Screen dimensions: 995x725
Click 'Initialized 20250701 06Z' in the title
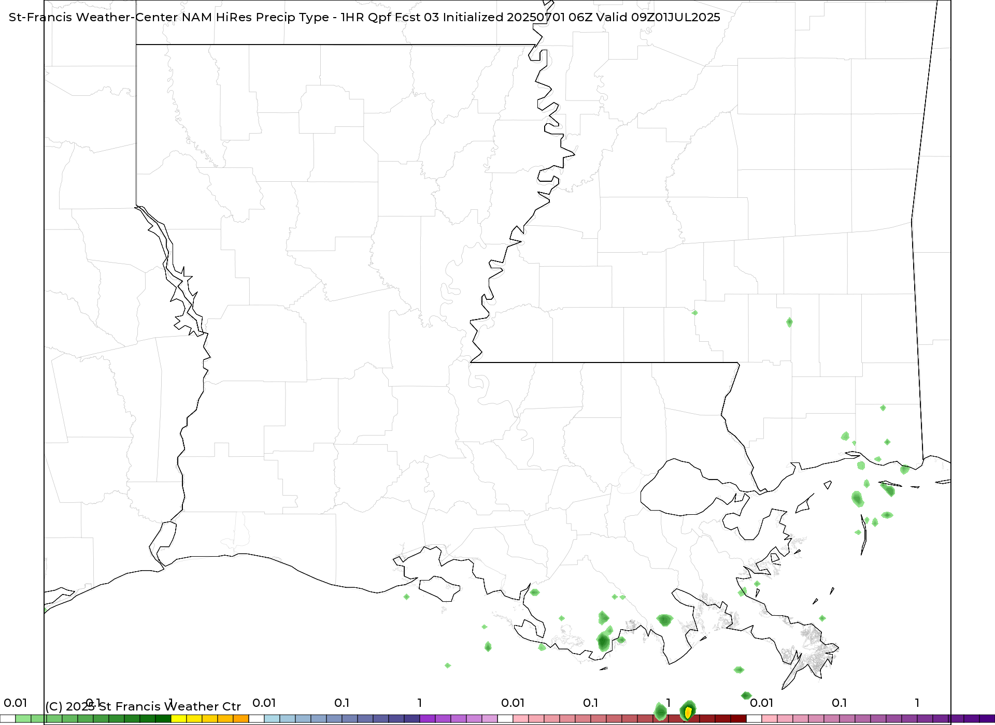click(517, 17)
